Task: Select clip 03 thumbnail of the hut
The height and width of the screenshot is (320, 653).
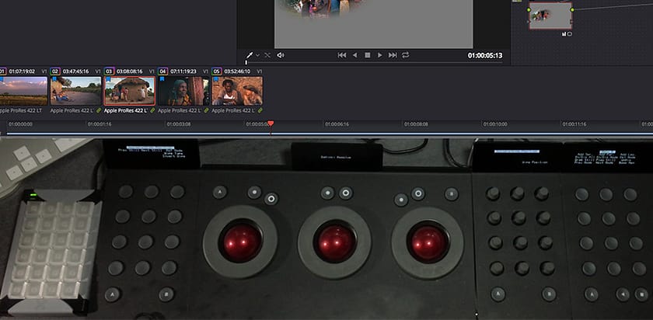Action: pyautogui.click(x=130, y=91)
